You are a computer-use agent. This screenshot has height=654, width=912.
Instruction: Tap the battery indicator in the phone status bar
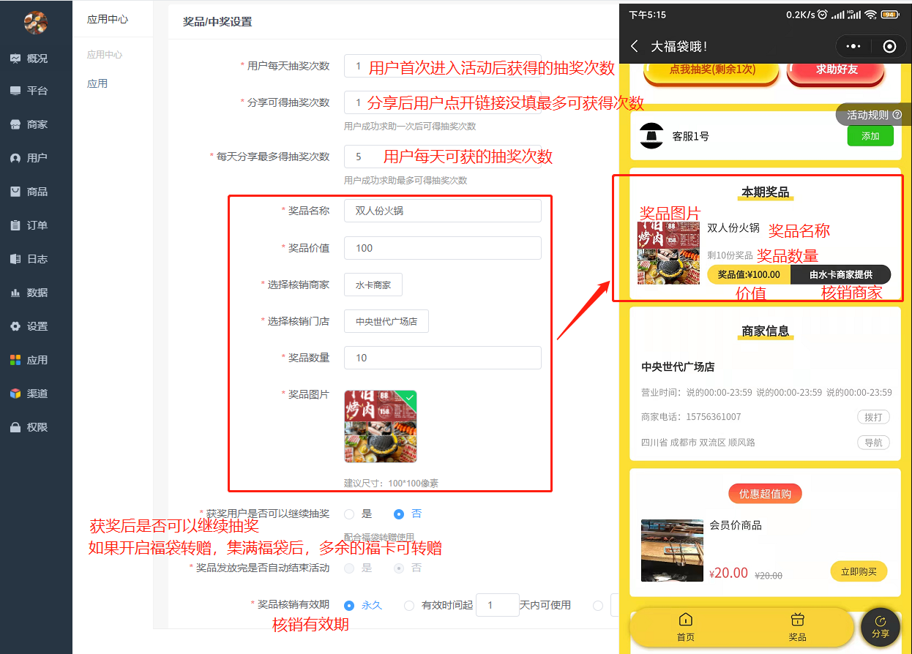(x=891, y=15)
